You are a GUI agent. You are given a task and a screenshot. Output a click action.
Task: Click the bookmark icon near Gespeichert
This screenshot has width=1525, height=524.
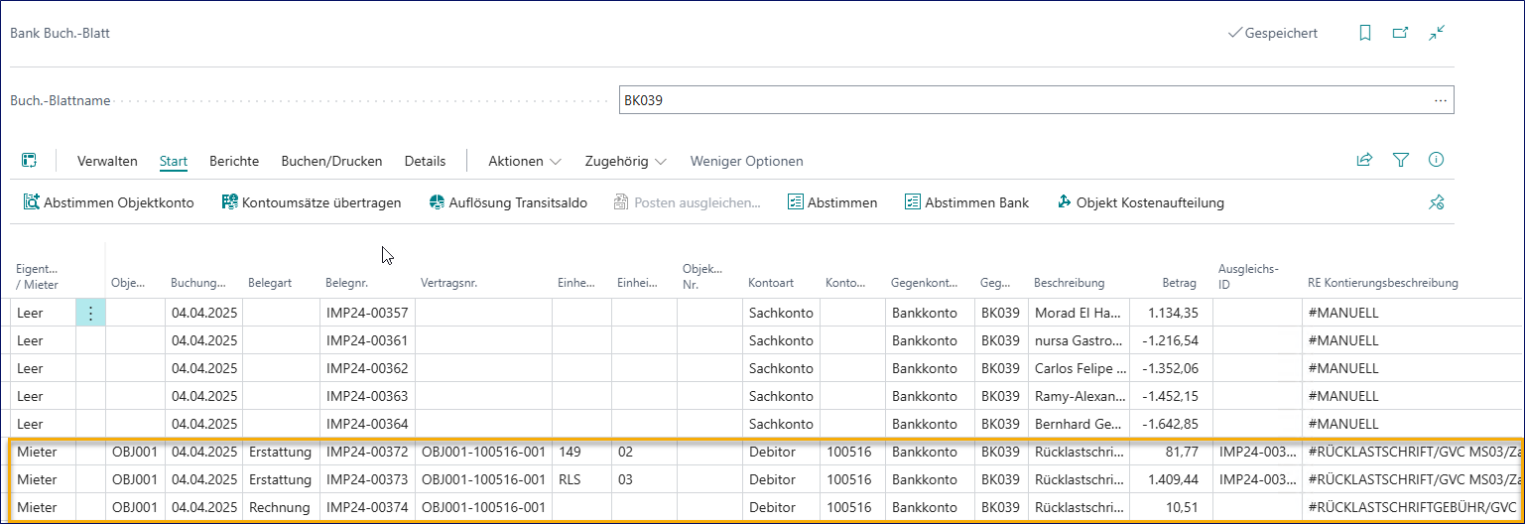[x=1365, y=33]
